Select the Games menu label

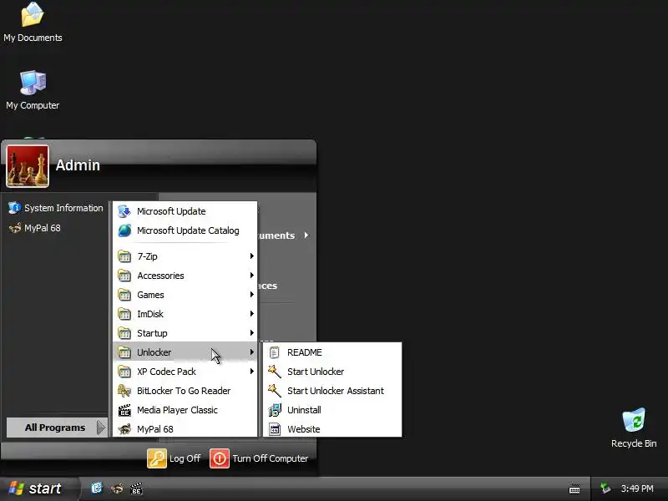point(150,295)
